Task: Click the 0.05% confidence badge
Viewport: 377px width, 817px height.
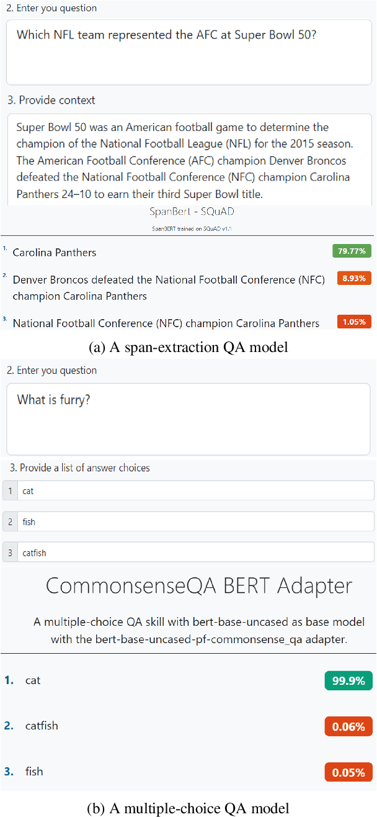Action: [x=348, y=772]
